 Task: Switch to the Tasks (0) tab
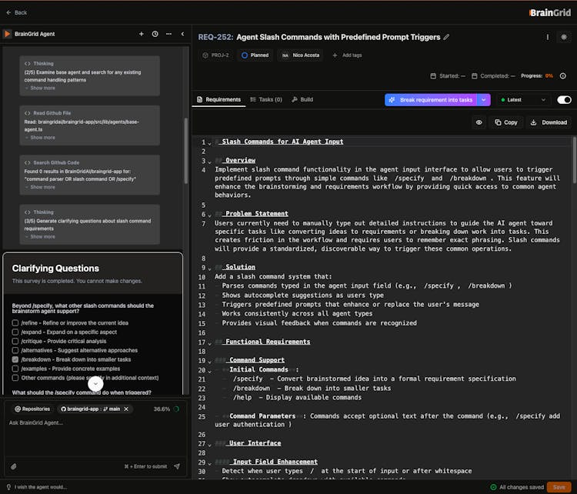point(265,100)
